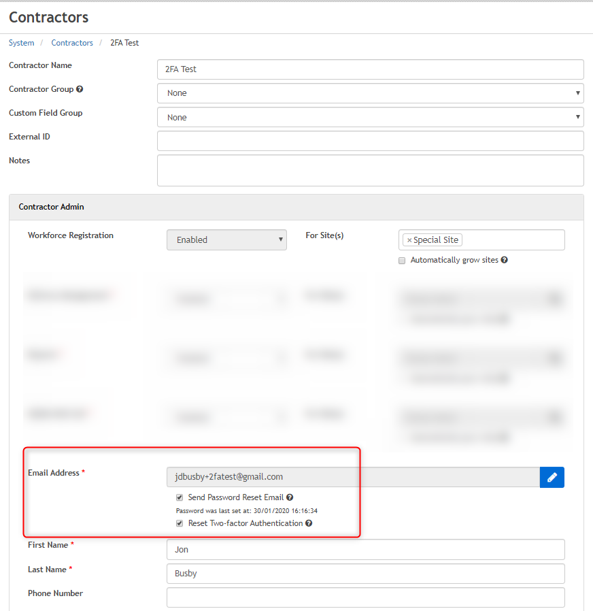Expand the Custom Field Group dropdown
Image resolution: width=593 pixels, height=611 pixels.
pos(370,117)
